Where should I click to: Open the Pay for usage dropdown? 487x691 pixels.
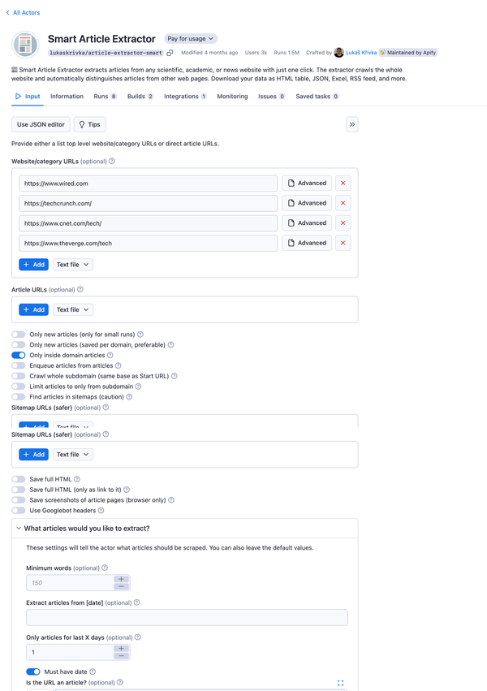(x=190, y=38)
